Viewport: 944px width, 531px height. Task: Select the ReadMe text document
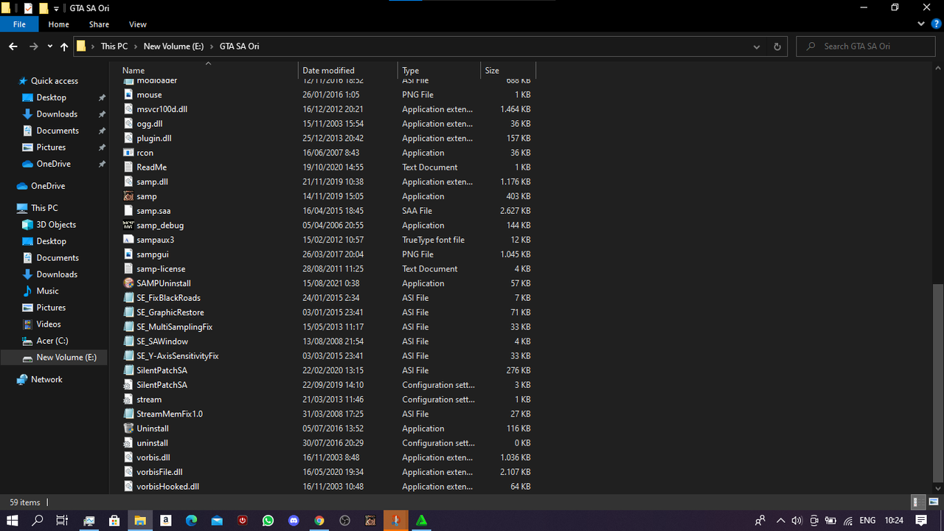(152, 167)
